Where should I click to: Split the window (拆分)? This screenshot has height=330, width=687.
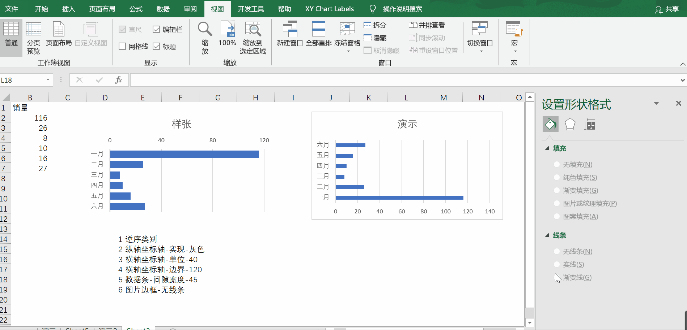[375, 25]
